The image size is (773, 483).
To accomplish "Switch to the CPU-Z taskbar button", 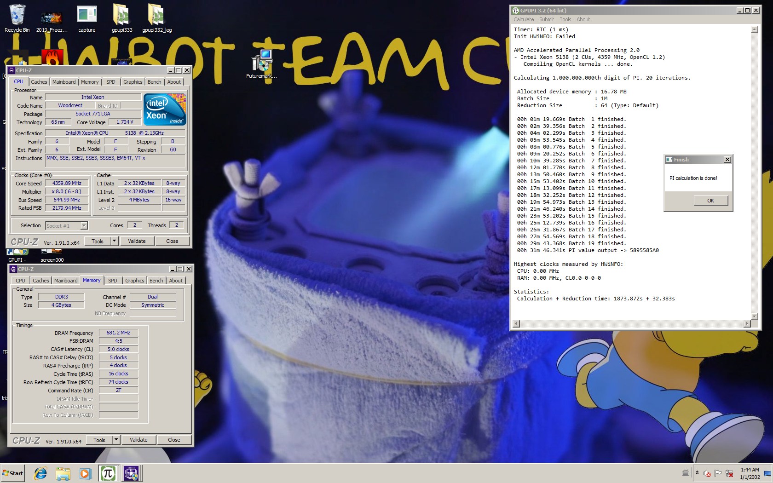I will pos(131,473).
